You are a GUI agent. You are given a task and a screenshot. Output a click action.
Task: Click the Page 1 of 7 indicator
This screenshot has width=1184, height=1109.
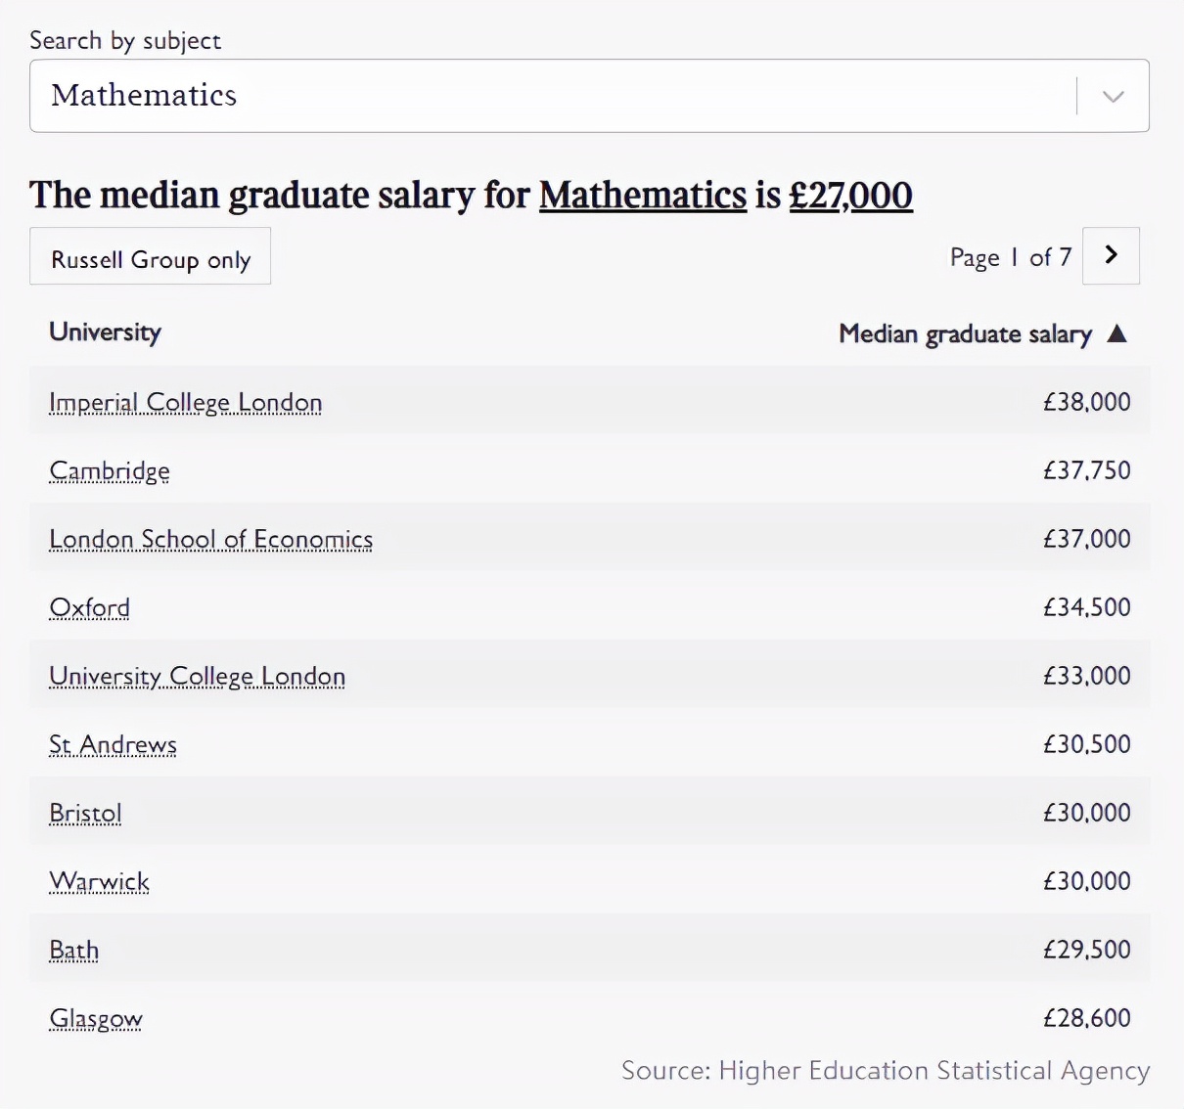(x=1011, y=257)
